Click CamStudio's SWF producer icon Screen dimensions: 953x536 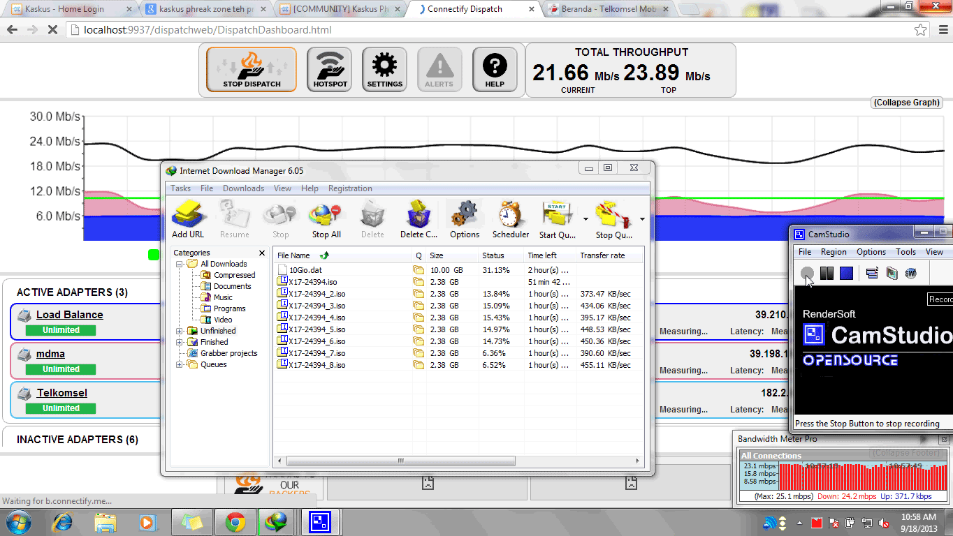tap(910, 273)
